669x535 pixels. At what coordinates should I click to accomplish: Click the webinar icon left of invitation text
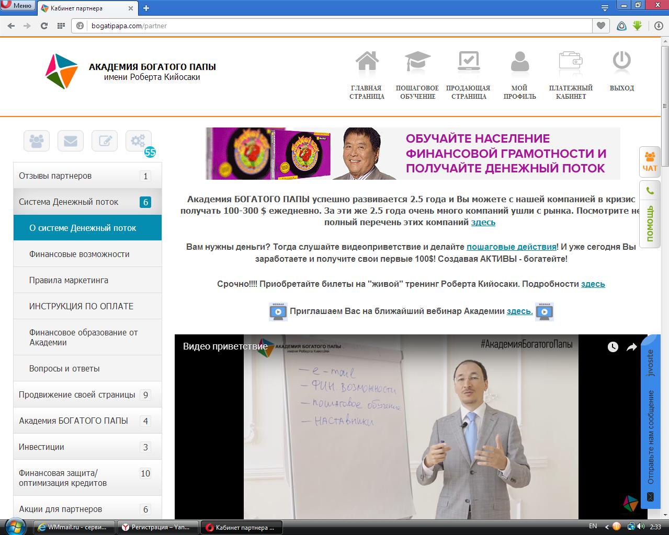278,311
